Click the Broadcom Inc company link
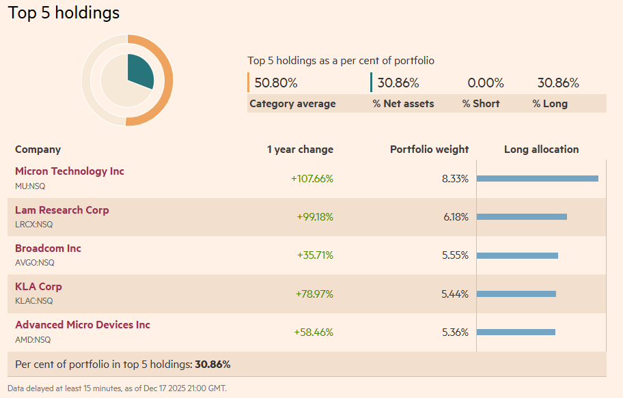623x398 pixels. point(48,248)
